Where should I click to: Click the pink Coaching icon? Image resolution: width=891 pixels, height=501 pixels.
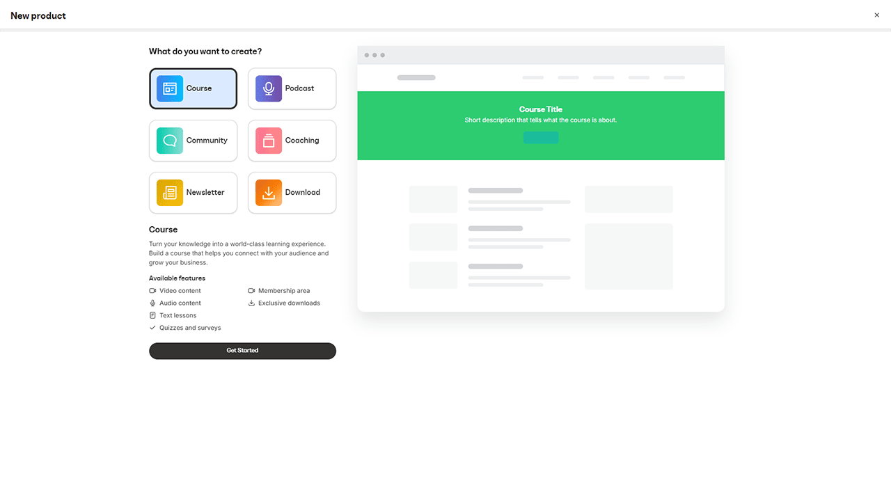(269, 141)
